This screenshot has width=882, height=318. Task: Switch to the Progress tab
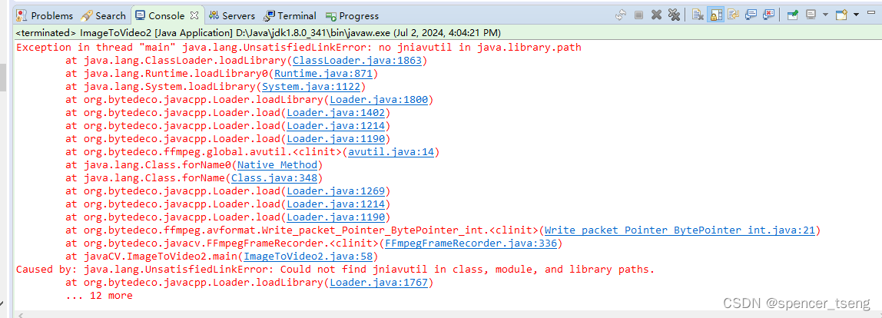point(352,16)
